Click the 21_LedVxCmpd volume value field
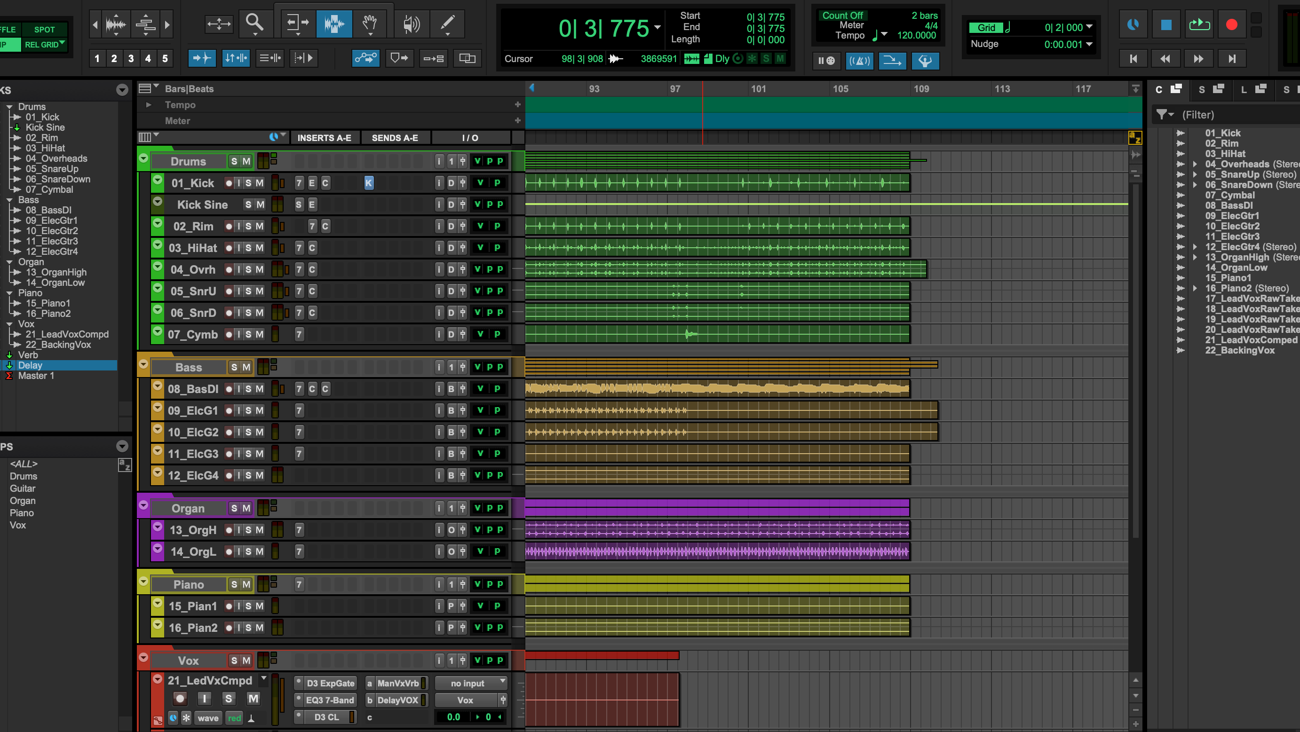Viewport: 1300px width, 732px height. [453, 717]
